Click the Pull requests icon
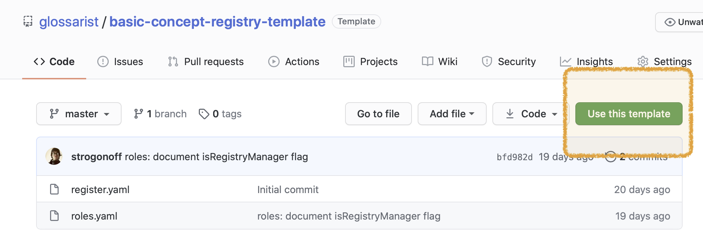703x241 pixels. pyautogui.click(x=173, y=62)
